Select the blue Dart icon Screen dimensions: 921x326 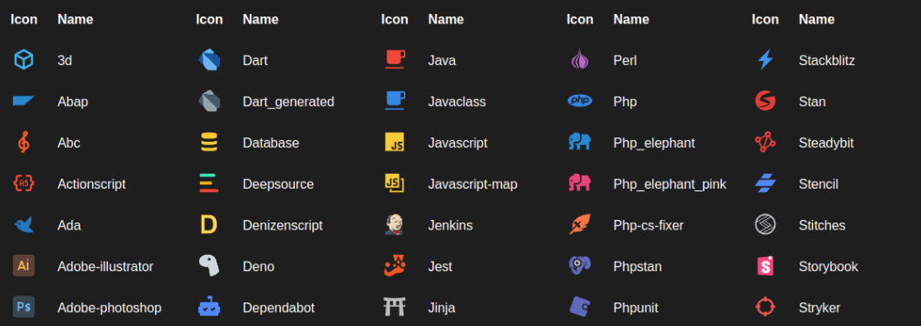(x=209, y=60)
